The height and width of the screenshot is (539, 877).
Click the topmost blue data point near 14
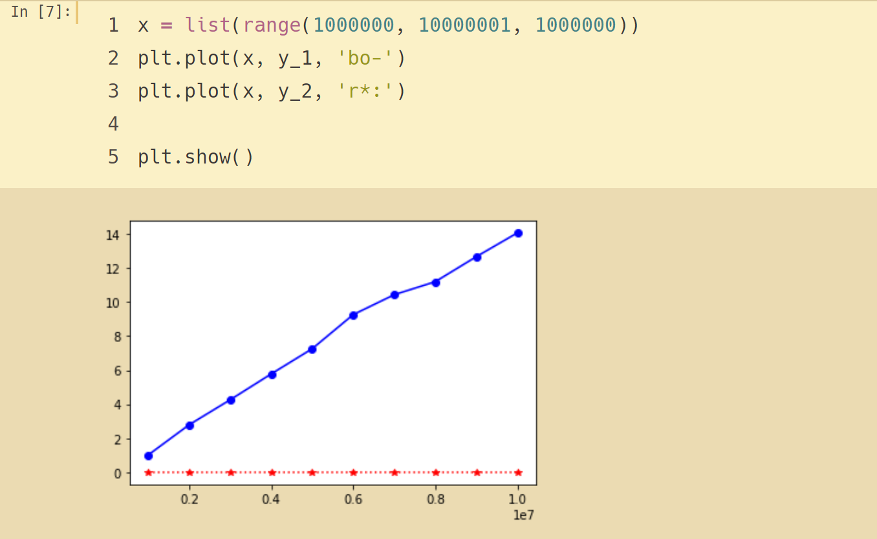coord(518,233)
